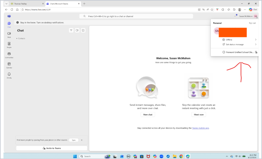The height and width of the screenshot is (159, 262).
Task: Reload the page with refresh icon
Action: click(x=12, y=9)
